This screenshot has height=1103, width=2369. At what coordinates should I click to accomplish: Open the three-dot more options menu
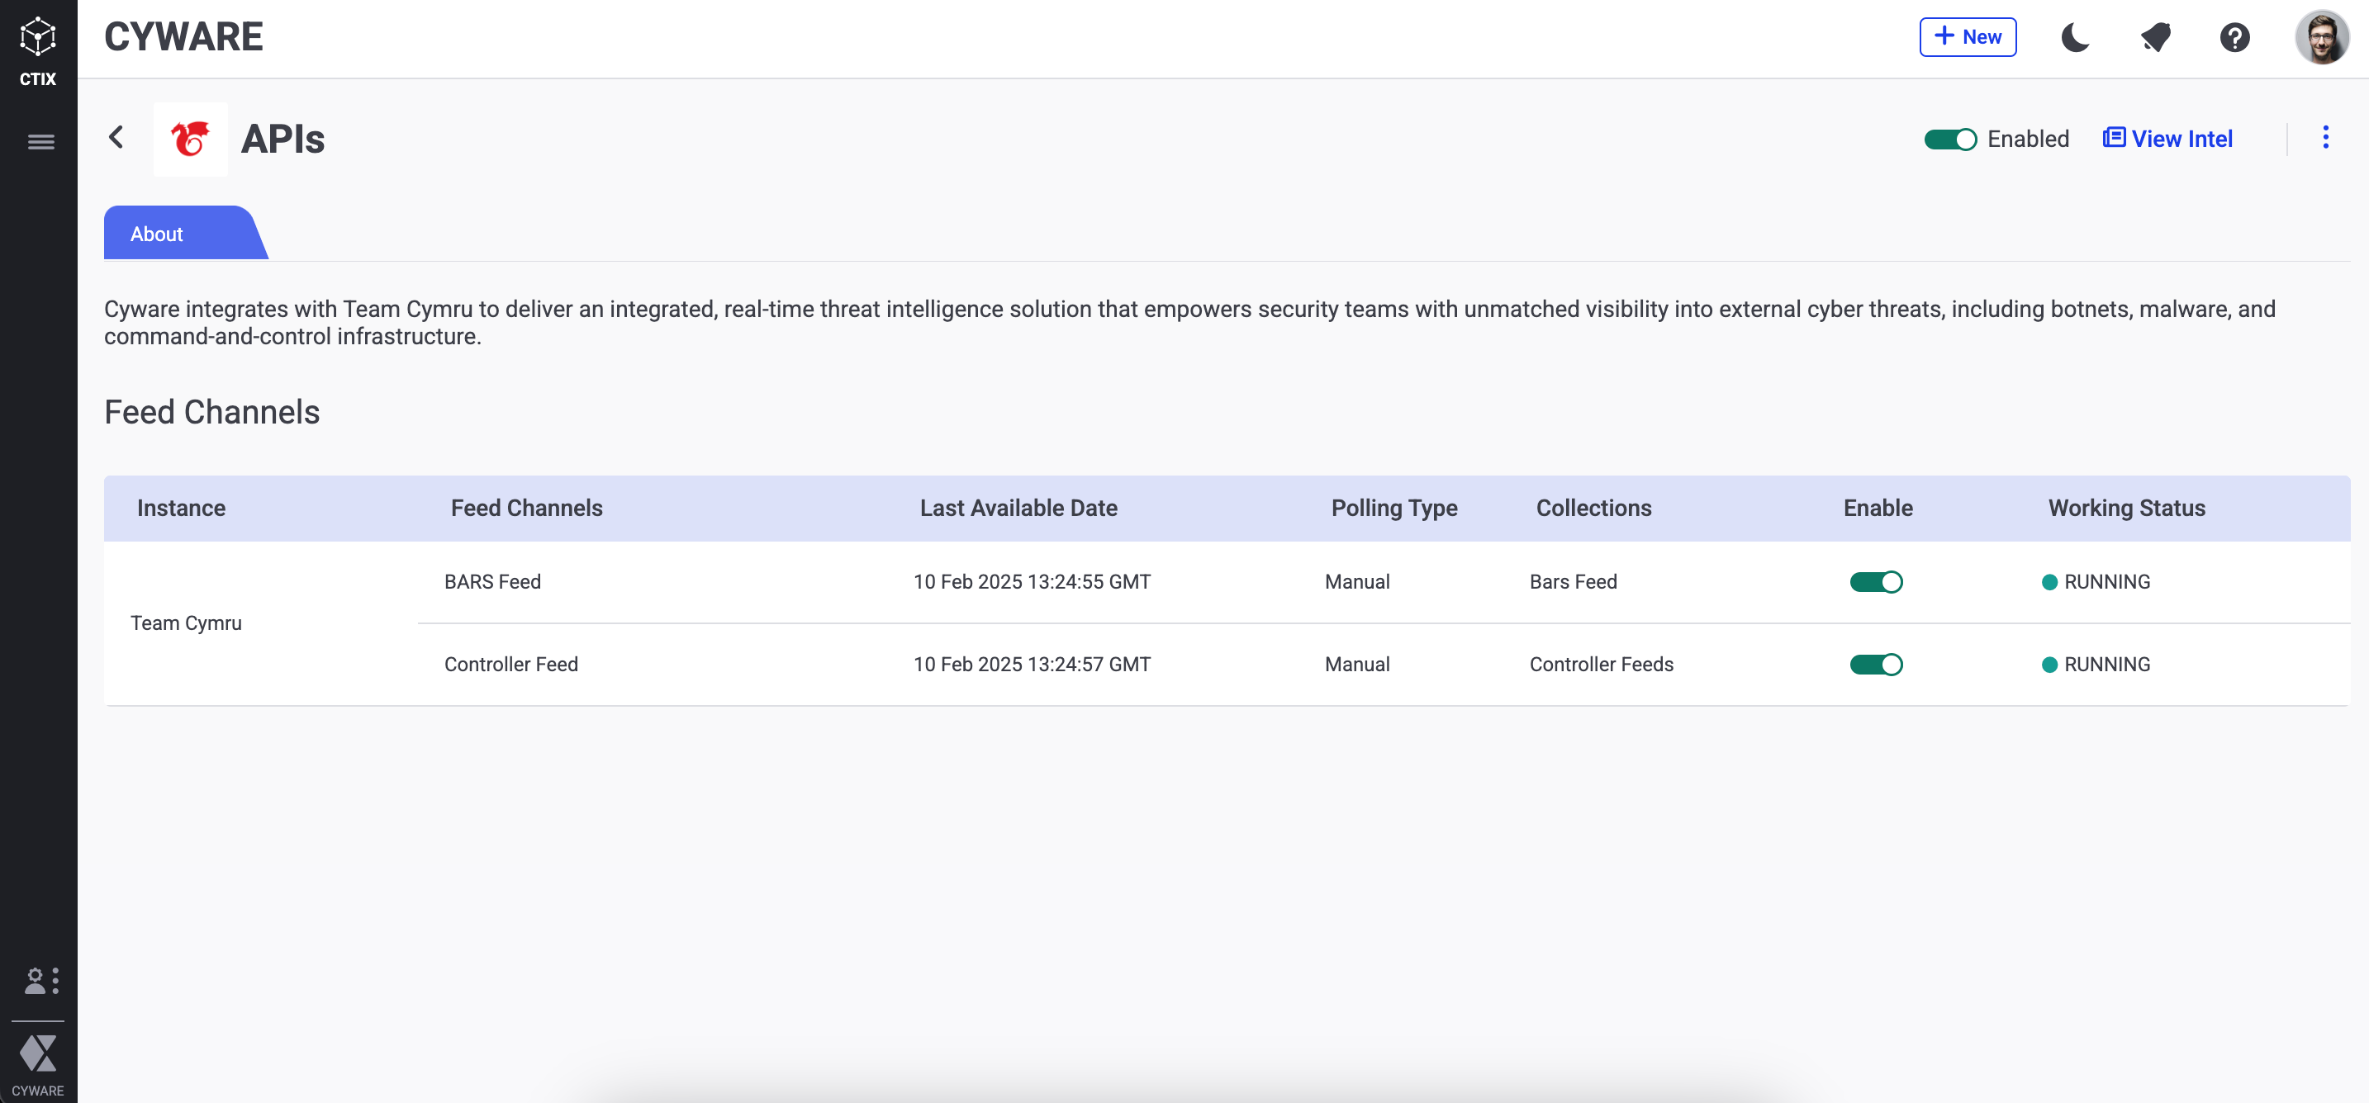pos(2325,138)
